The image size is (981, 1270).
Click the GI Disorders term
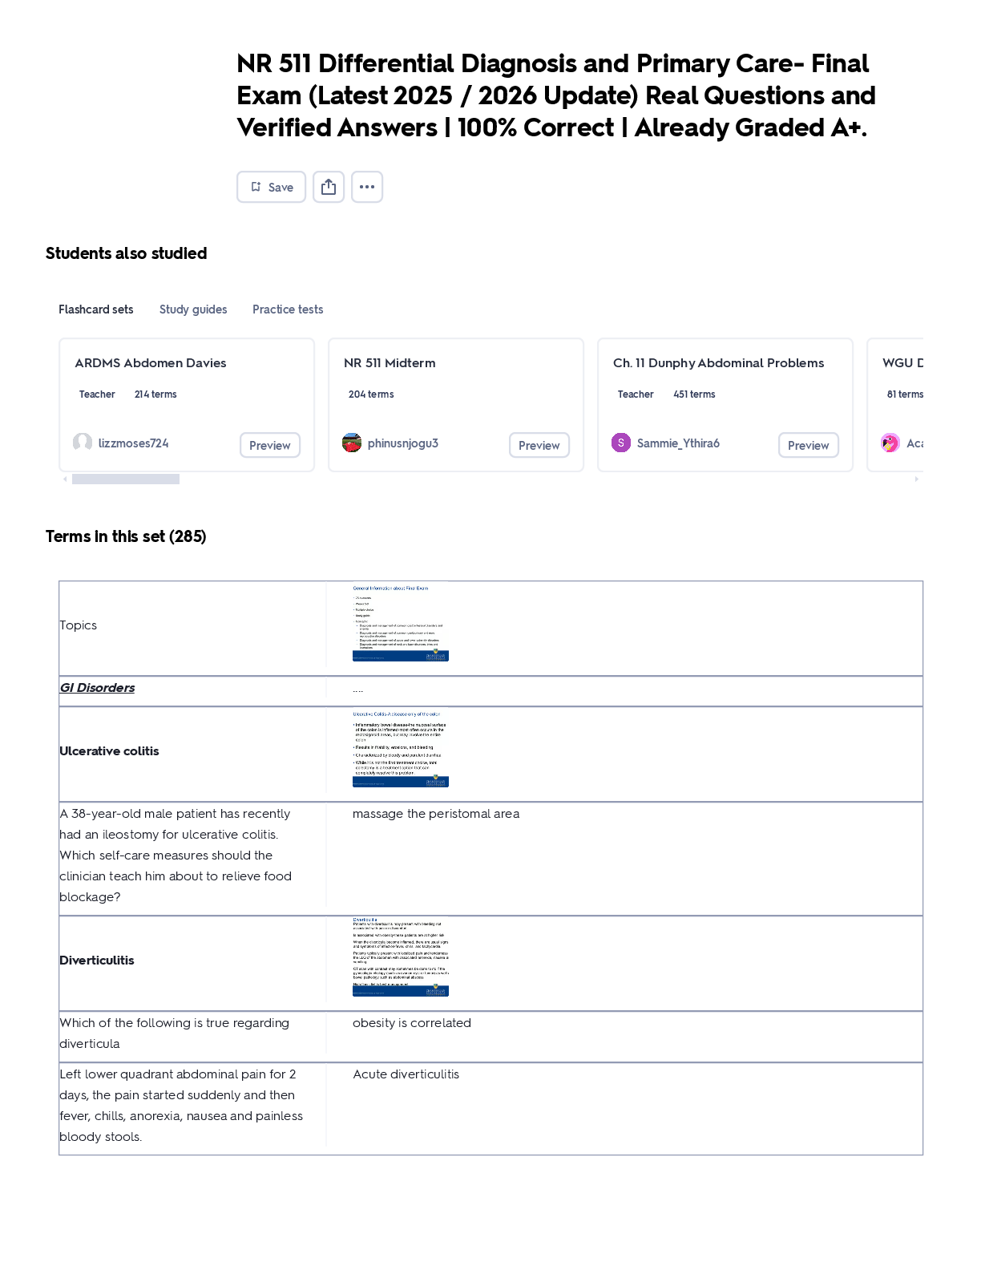pos(97,688)
